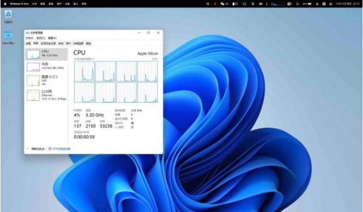Select the 内存 memory entry in the sidebar
The width and height of the screenshot is (363, 212).
[x=46, y=66]
